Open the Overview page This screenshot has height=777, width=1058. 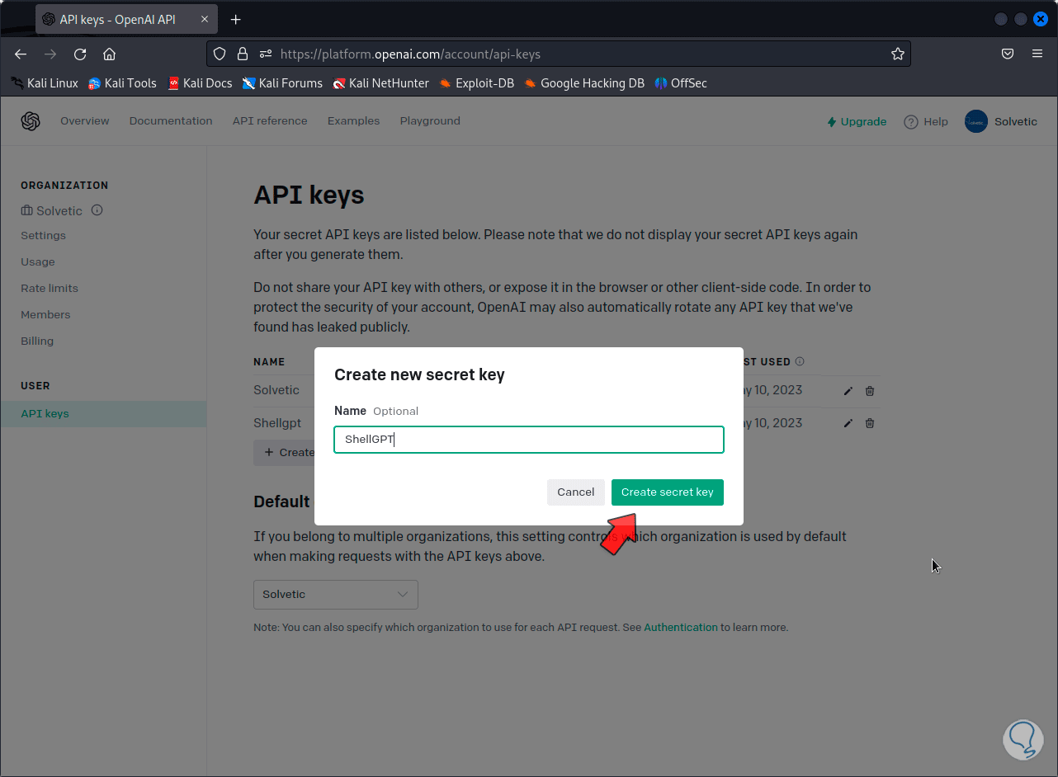pyautogui.click(x=85, y=121)
